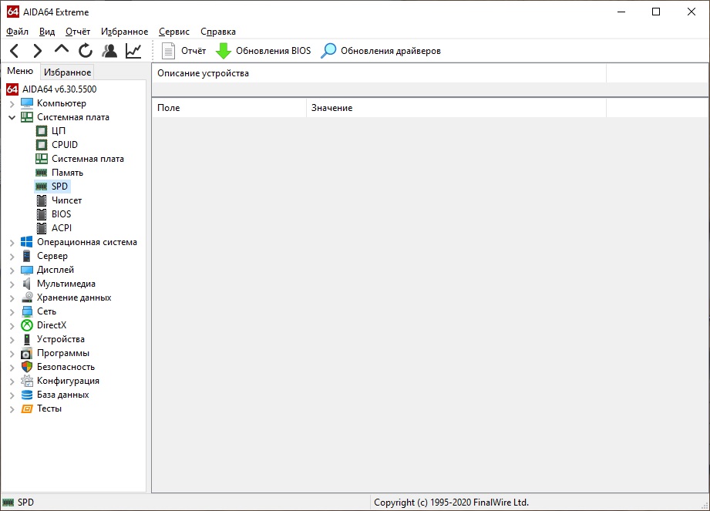
Task: Click the SPD status bar entry
Action: [25, 503]
